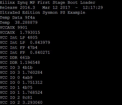Click the 'UltraZed Edition Sysmon PS Example' line
This screenshot has height=105, width=122.
43,12
